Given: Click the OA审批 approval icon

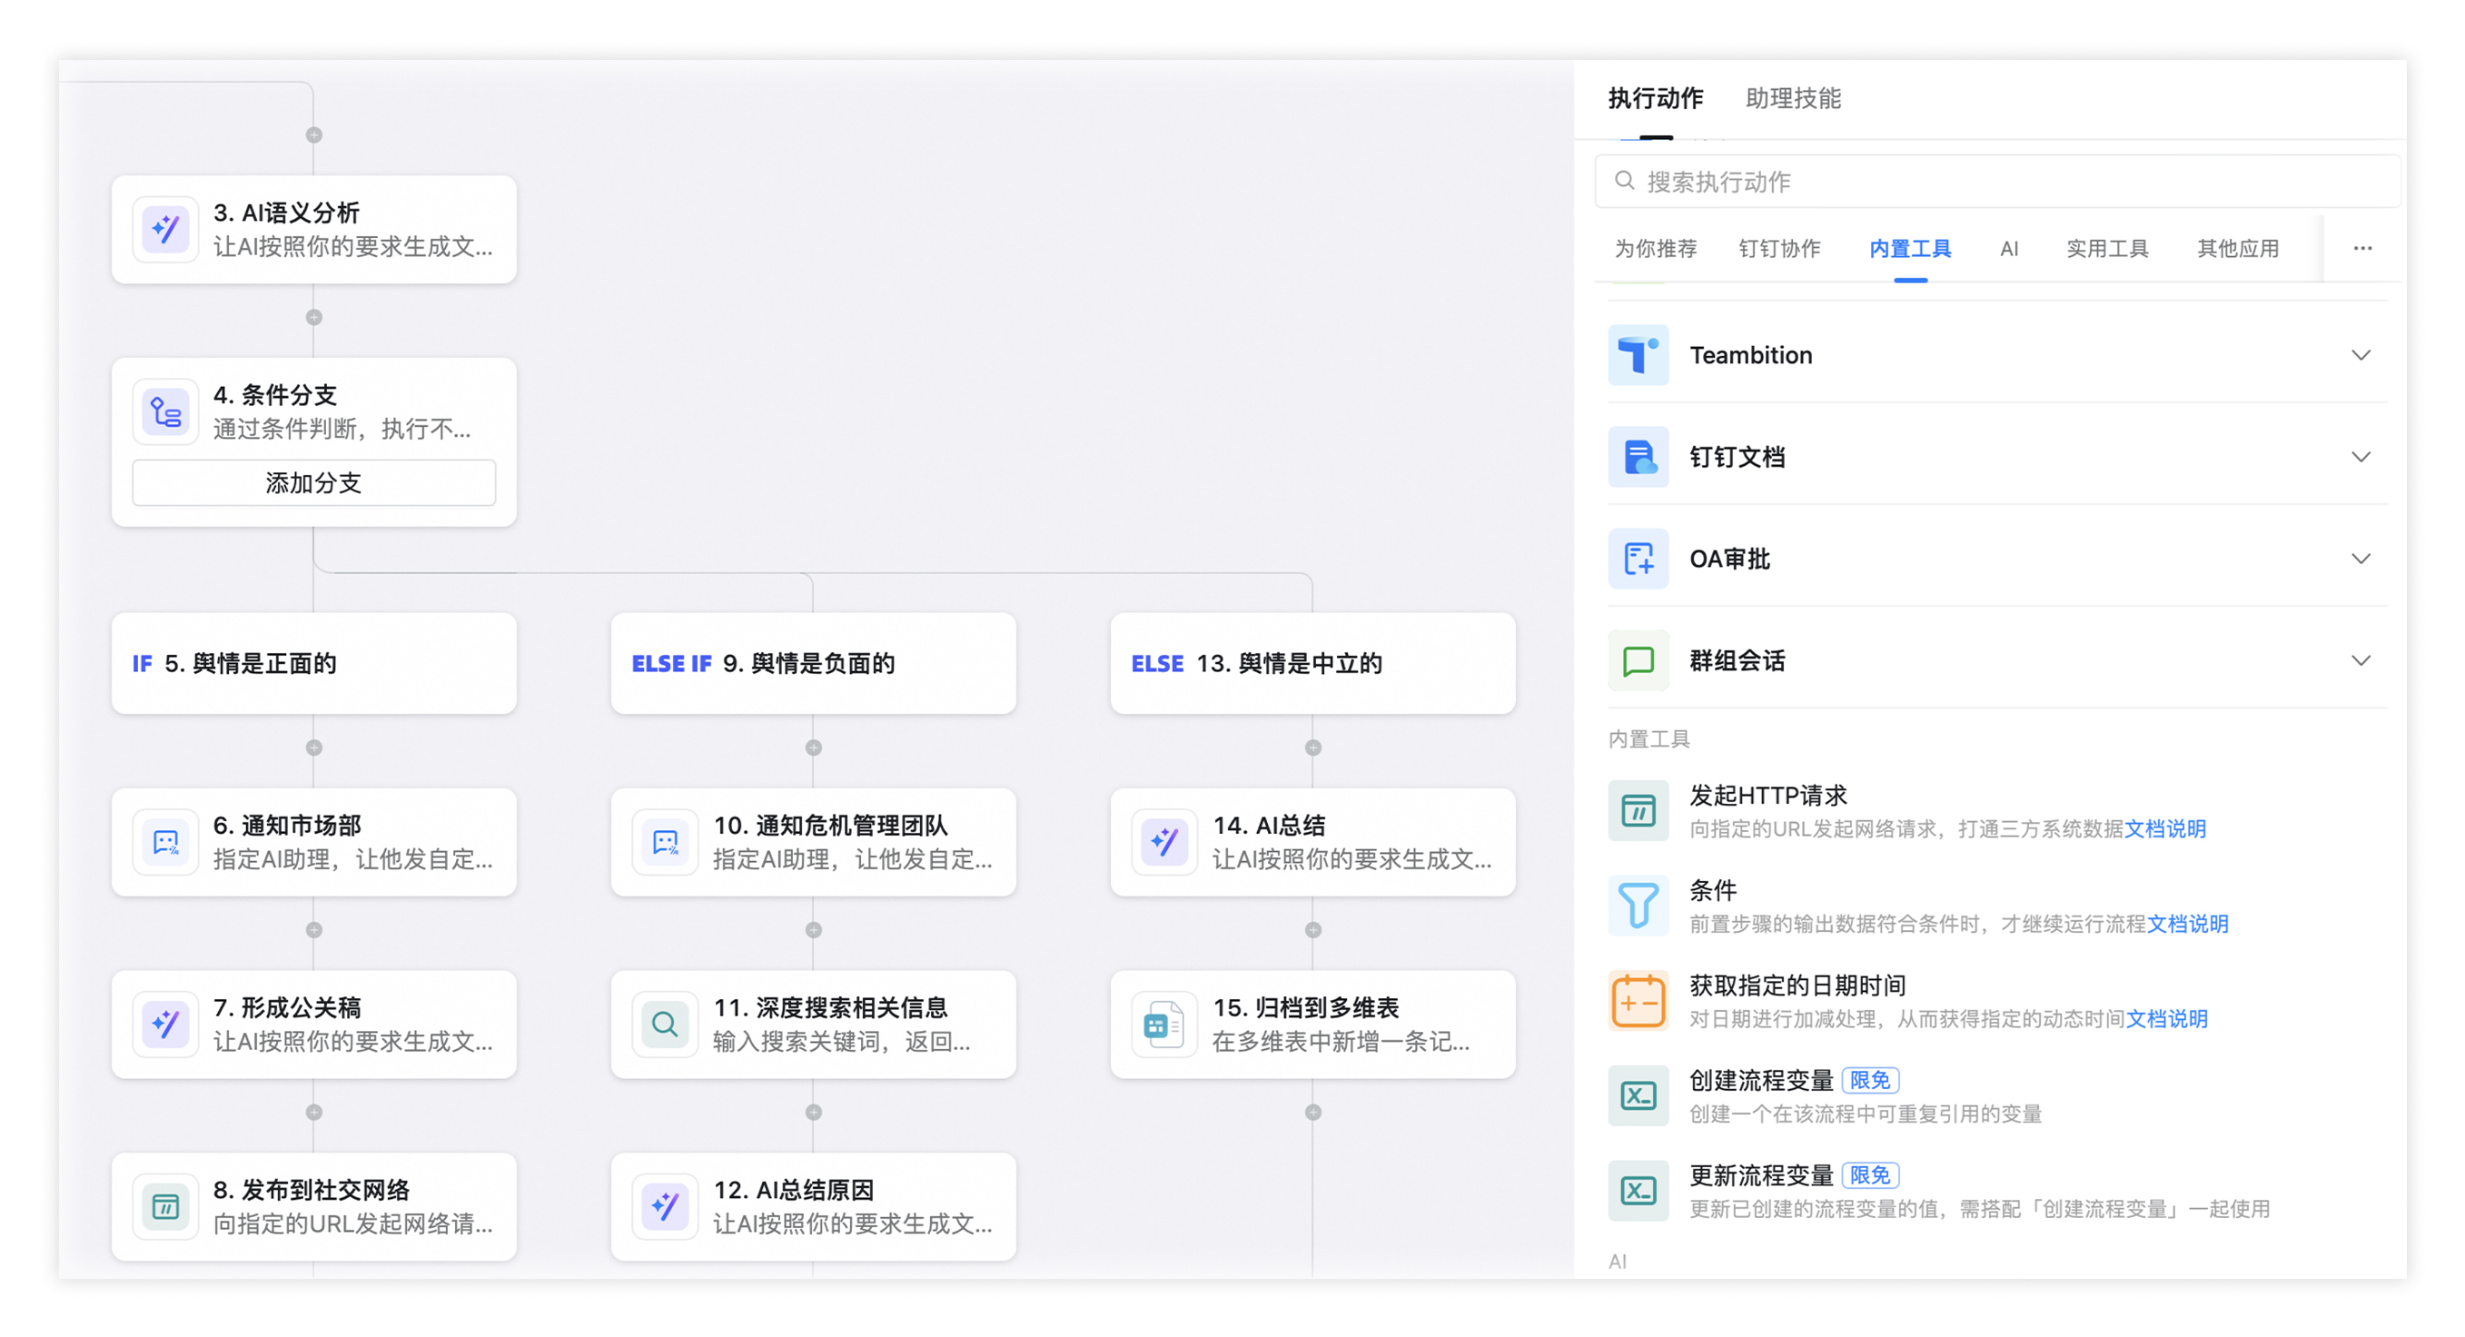Looking at the screenshot, I should point(1638,559).
